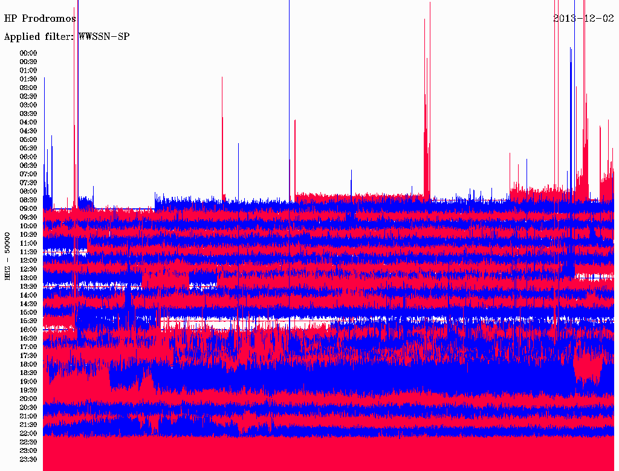
Task: Click the 11:30 time label
Action: tap(28, 252)
